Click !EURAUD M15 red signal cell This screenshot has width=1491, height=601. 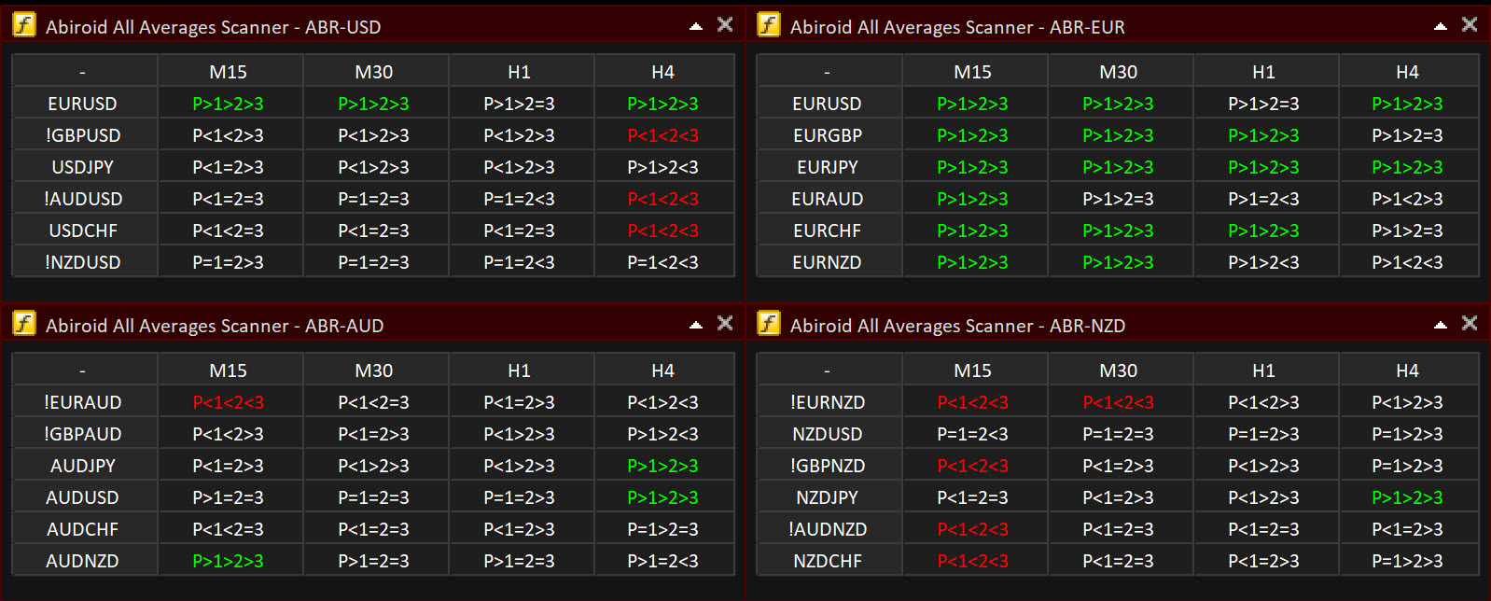[x=229, y=402]
